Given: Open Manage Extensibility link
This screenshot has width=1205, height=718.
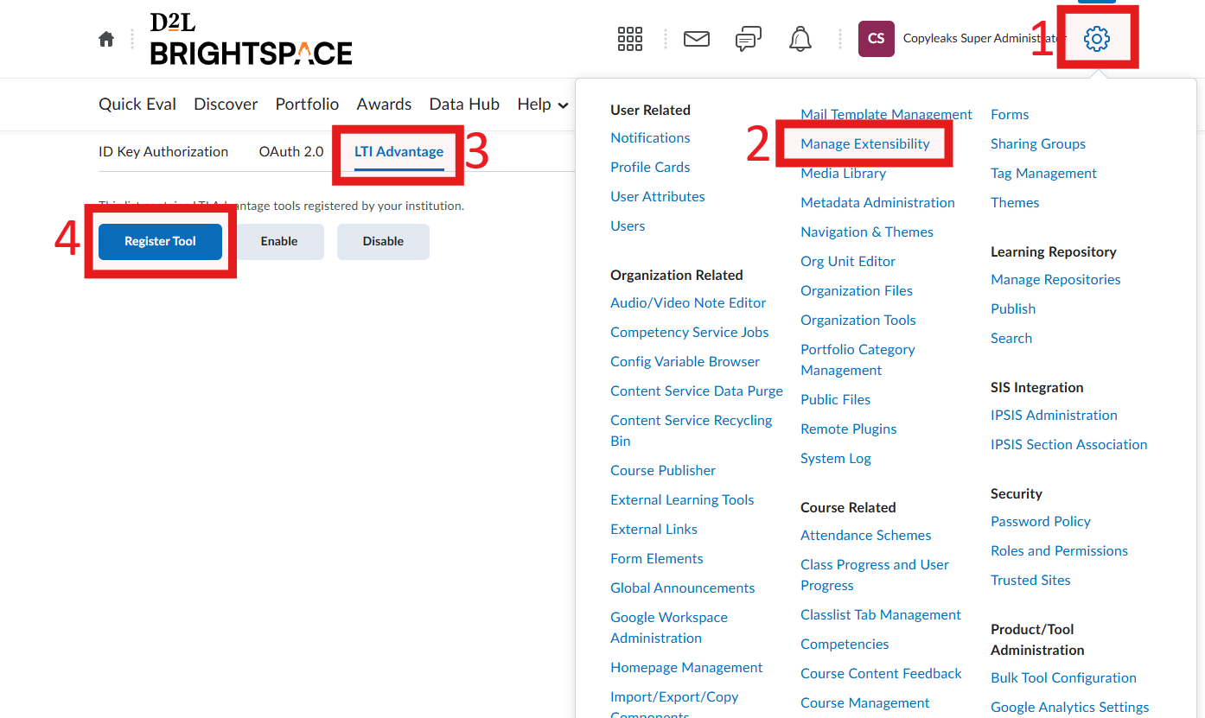Looking at the screenshot, I should (x=865, y=144).
